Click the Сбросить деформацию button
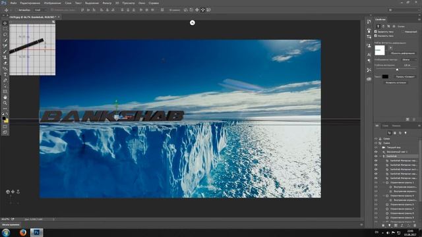Screen dimensions: 422x237 403,53
